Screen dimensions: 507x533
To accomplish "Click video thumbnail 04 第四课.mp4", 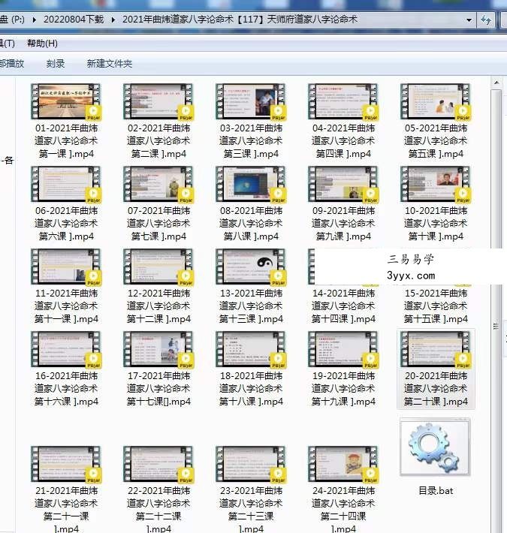I will coord(343,101).
